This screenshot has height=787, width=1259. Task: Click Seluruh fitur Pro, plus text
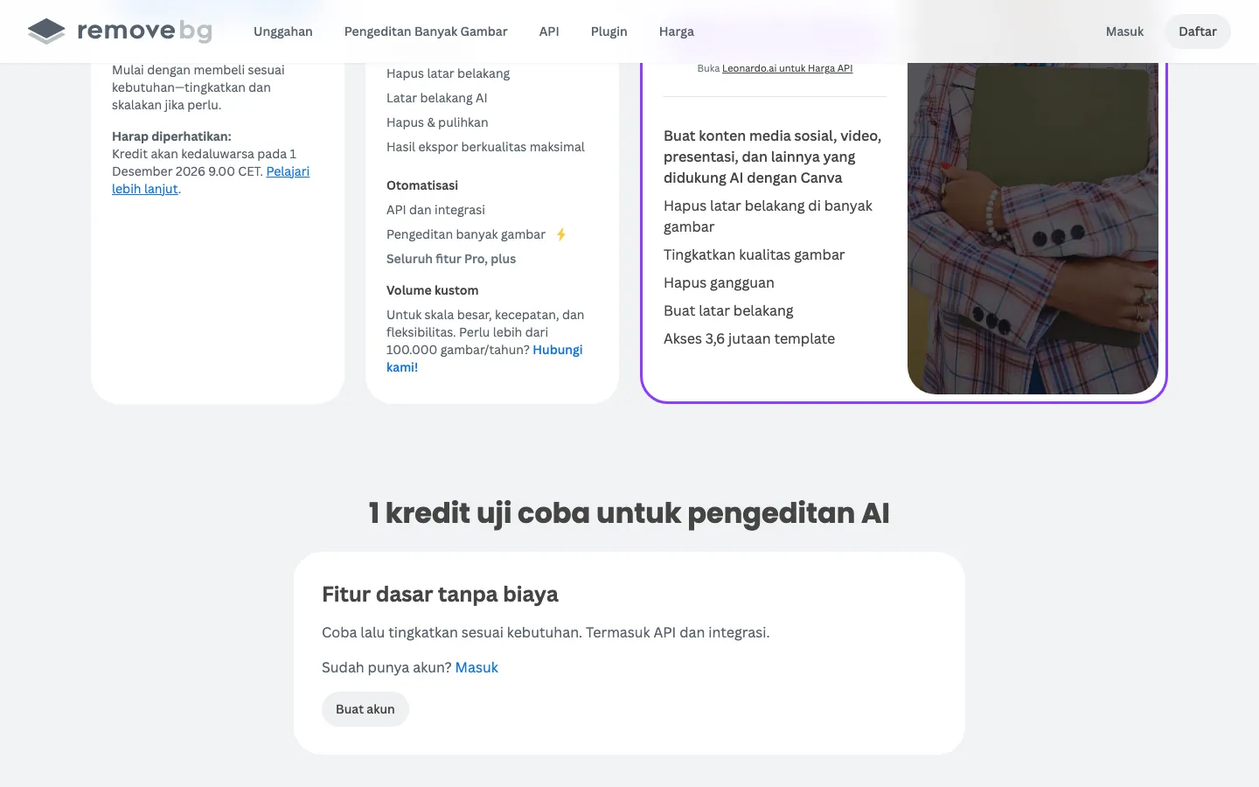451,259
